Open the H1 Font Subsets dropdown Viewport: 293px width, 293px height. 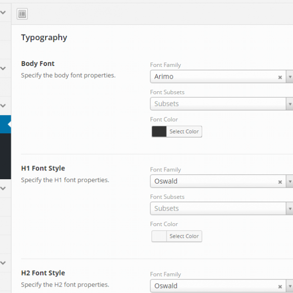(290, 209)
